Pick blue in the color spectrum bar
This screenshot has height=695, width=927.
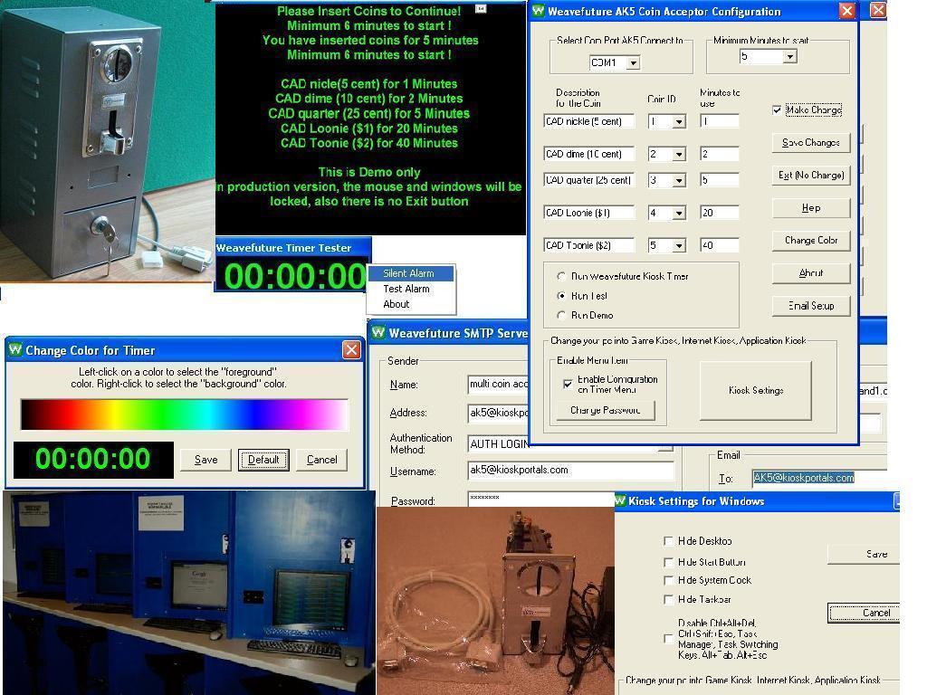click(254, 414)
